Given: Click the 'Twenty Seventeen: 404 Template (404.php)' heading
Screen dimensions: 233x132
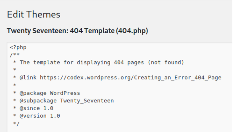Looking at the screenshot, I should (x=77, y=31).
